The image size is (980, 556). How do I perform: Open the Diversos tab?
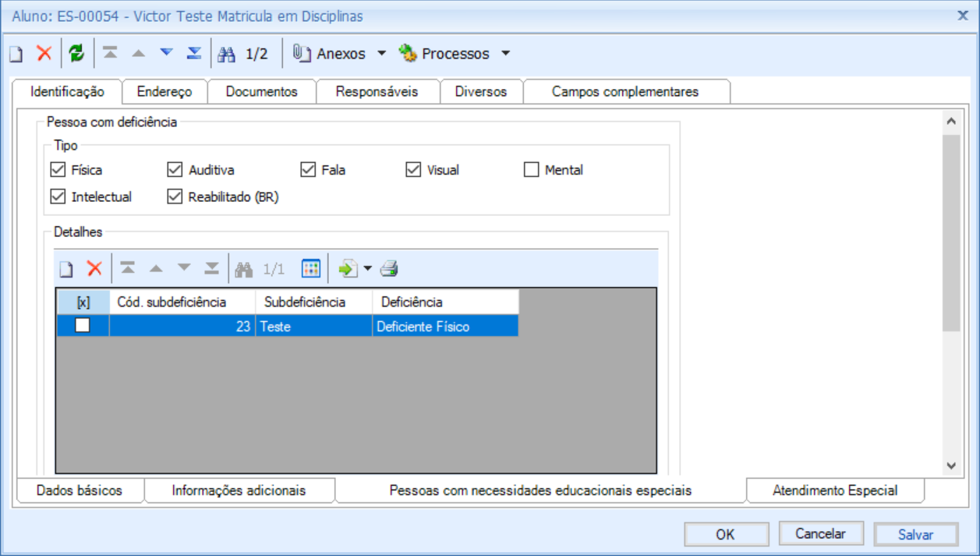pos(481,91)
